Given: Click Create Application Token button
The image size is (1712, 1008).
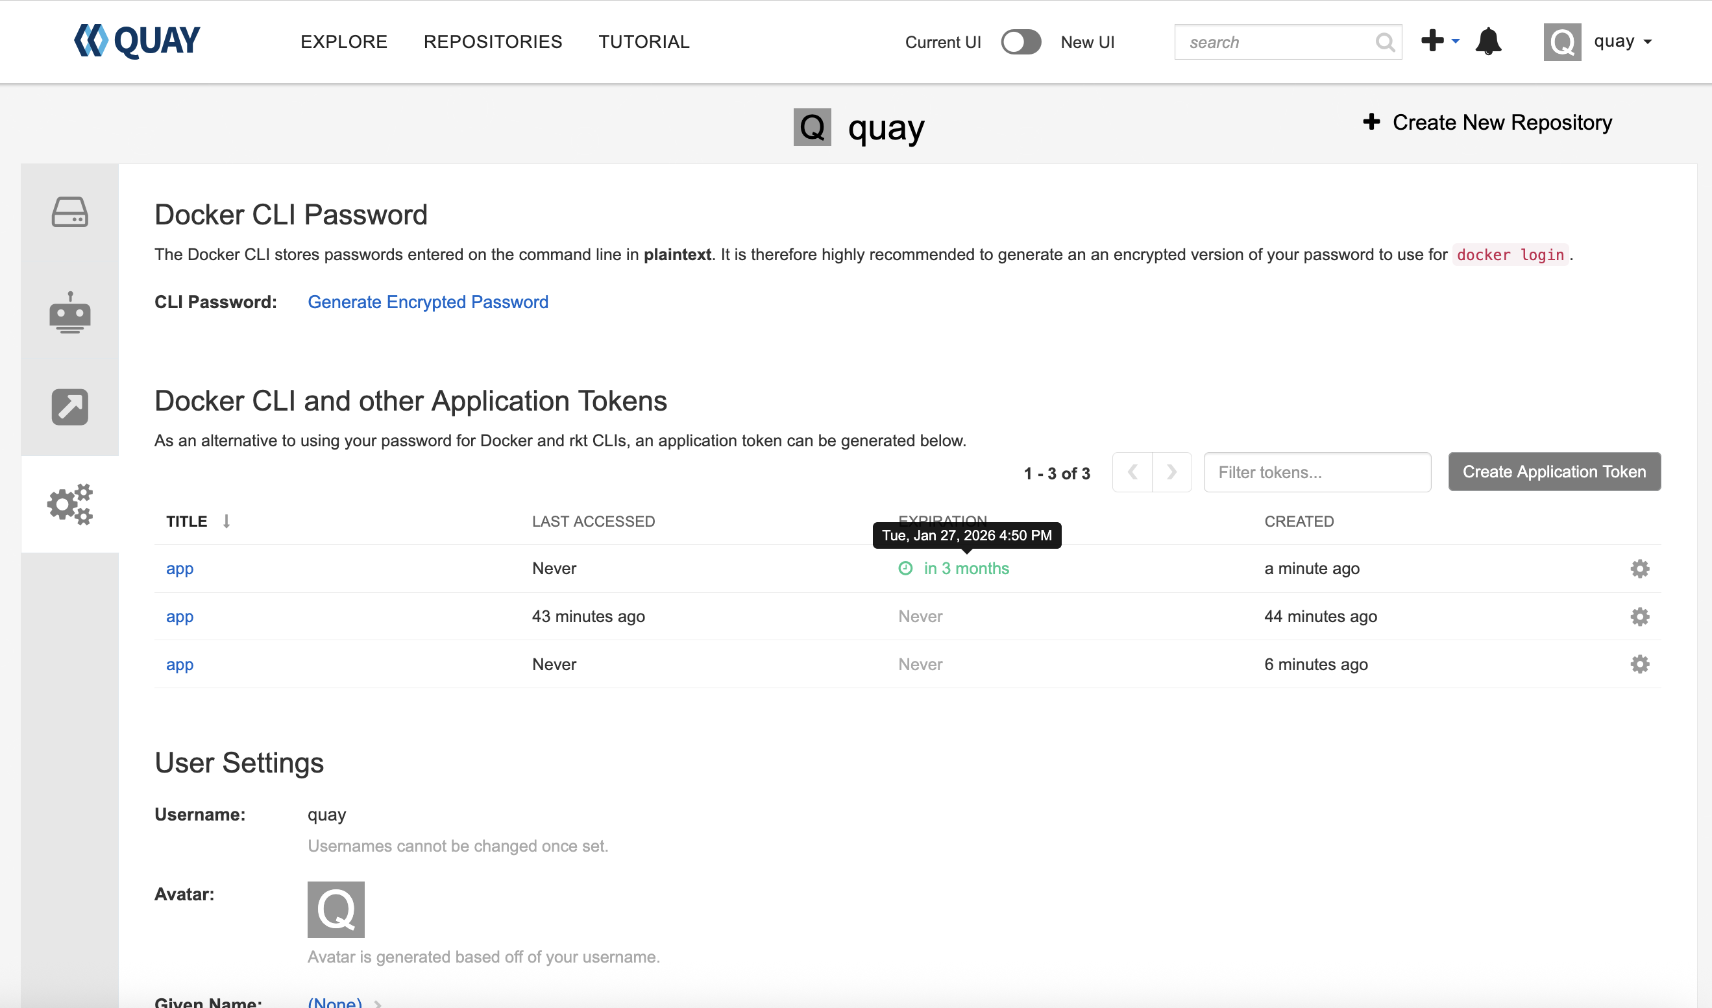Looking at the screenshot, I should (1554, 472).
